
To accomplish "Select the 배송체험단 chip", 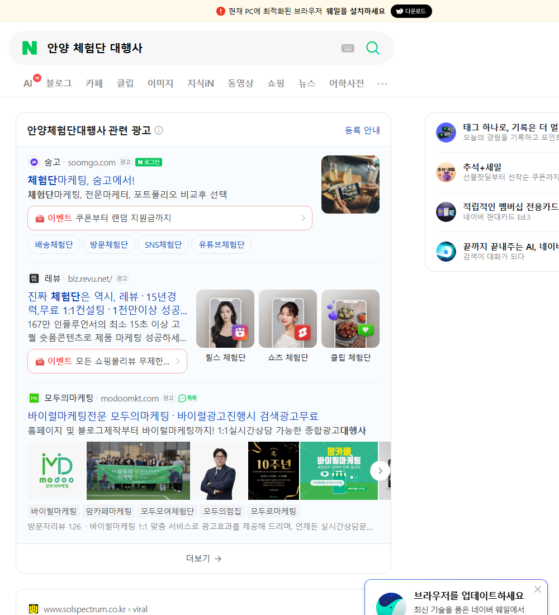I will pyautogui.click(x=54, y=245).
